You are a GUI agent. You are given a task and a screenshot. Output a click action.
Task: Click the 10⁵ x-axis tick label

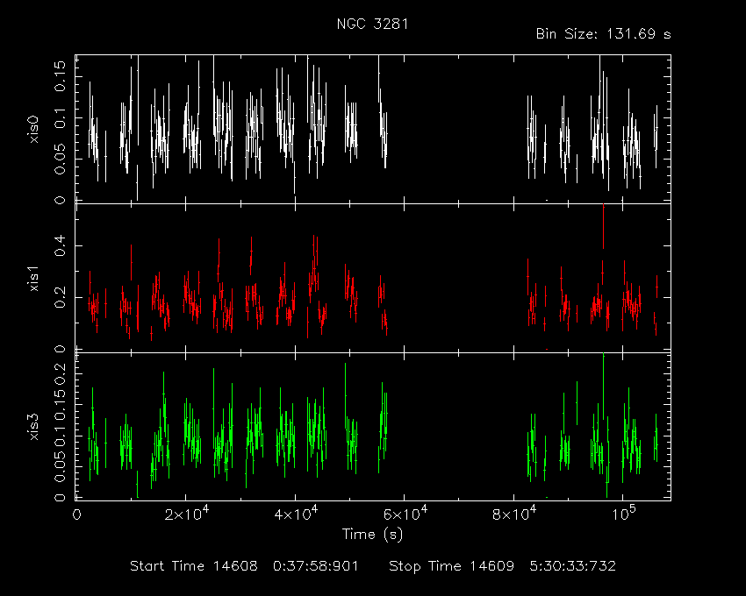(622, 514)
